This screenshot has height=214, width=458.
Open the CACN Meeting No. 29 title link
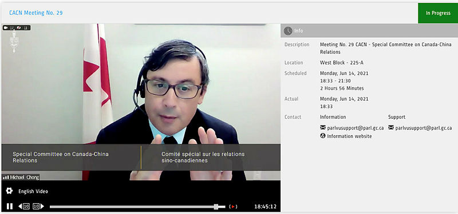[36, 13]
